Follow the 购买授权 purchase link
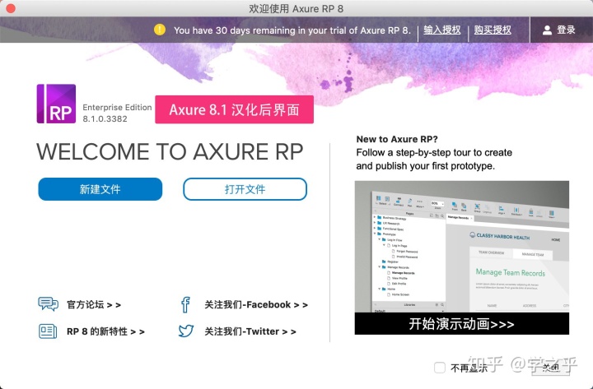The image size is (593, 389). click(492, 30)
